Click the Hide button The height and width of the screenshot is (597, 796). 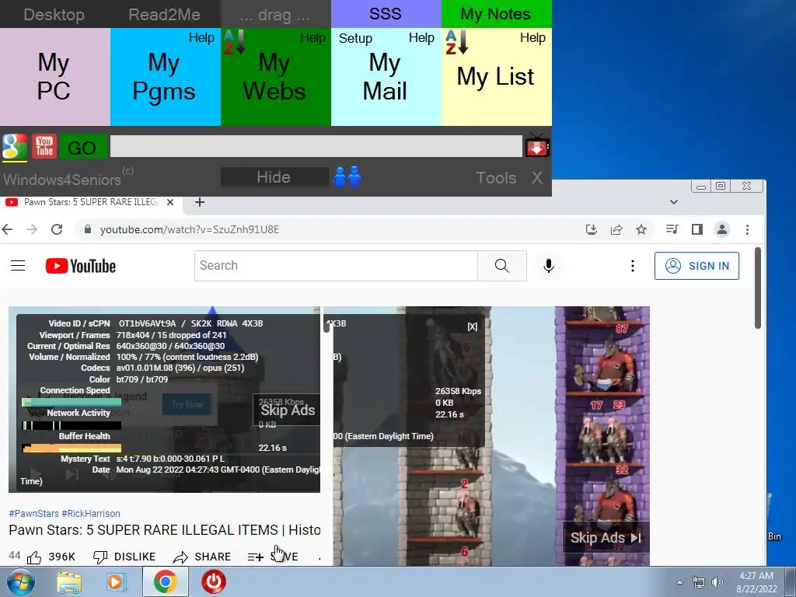[274, 177]
